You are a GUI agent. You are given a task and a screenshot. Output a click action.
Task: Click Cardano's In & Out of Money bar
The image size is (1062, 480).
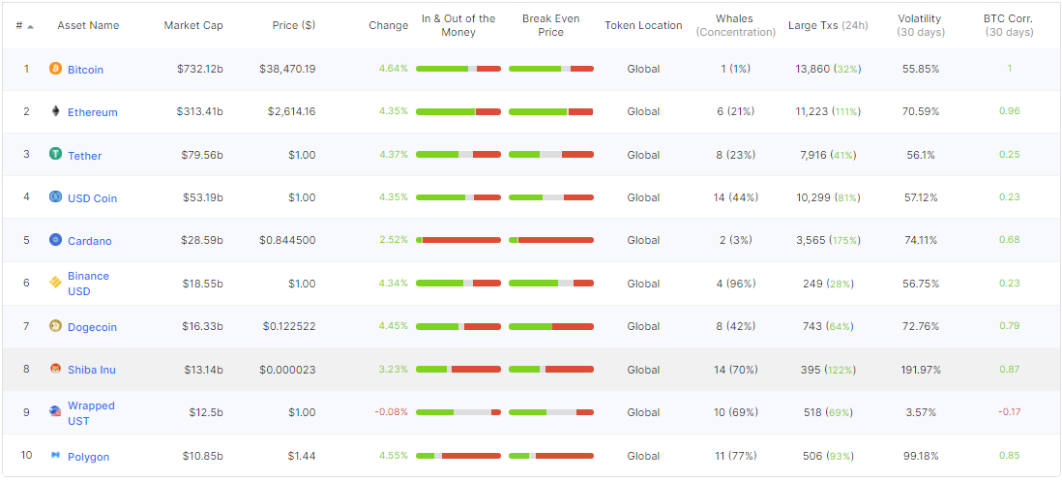[458, 240]
